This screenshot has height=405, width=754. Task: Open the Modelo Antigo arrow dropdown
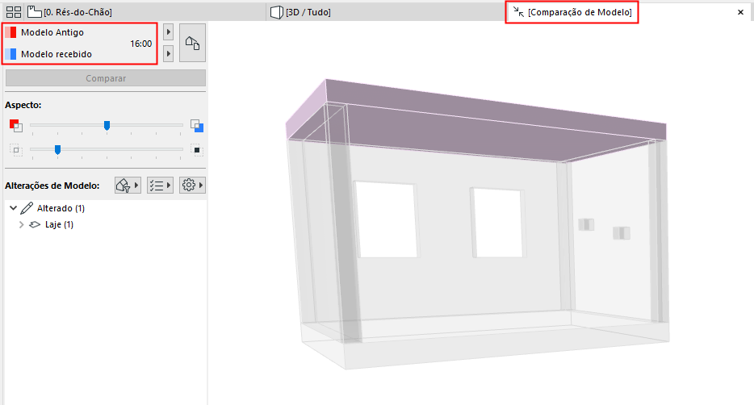[x=168, y=32]
